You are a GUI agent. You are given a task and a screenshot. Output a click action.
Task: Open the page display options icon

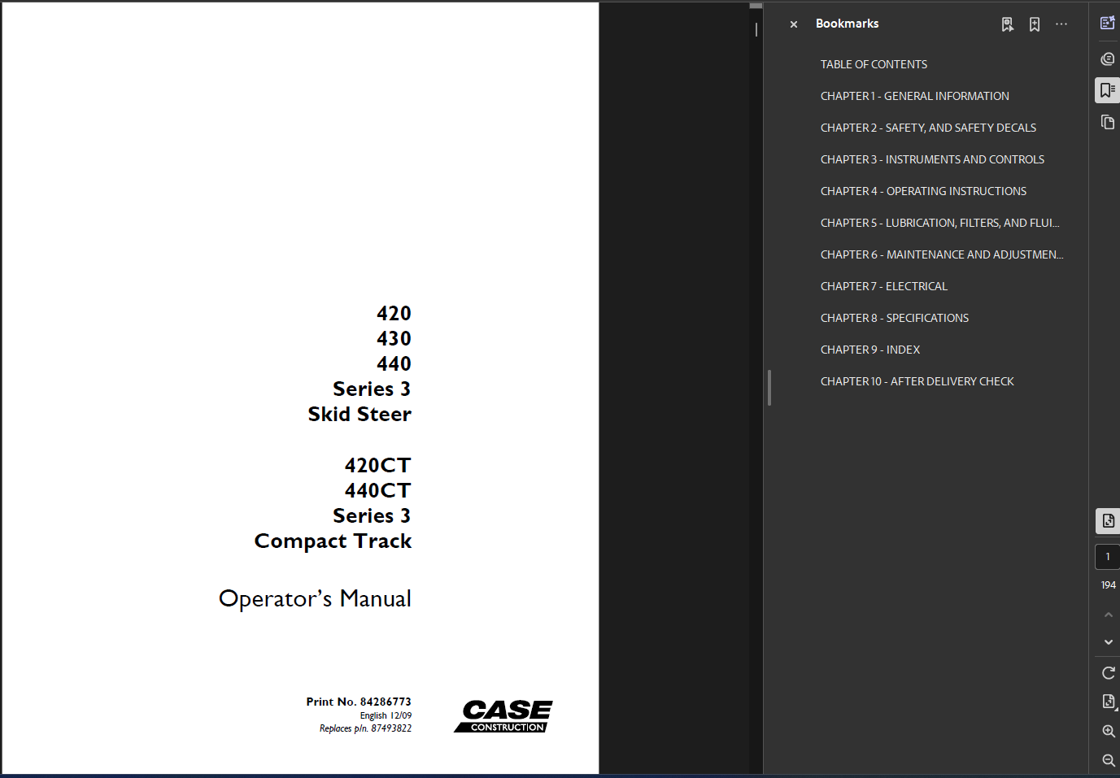pyautogui.click(x=1109, y=702)
